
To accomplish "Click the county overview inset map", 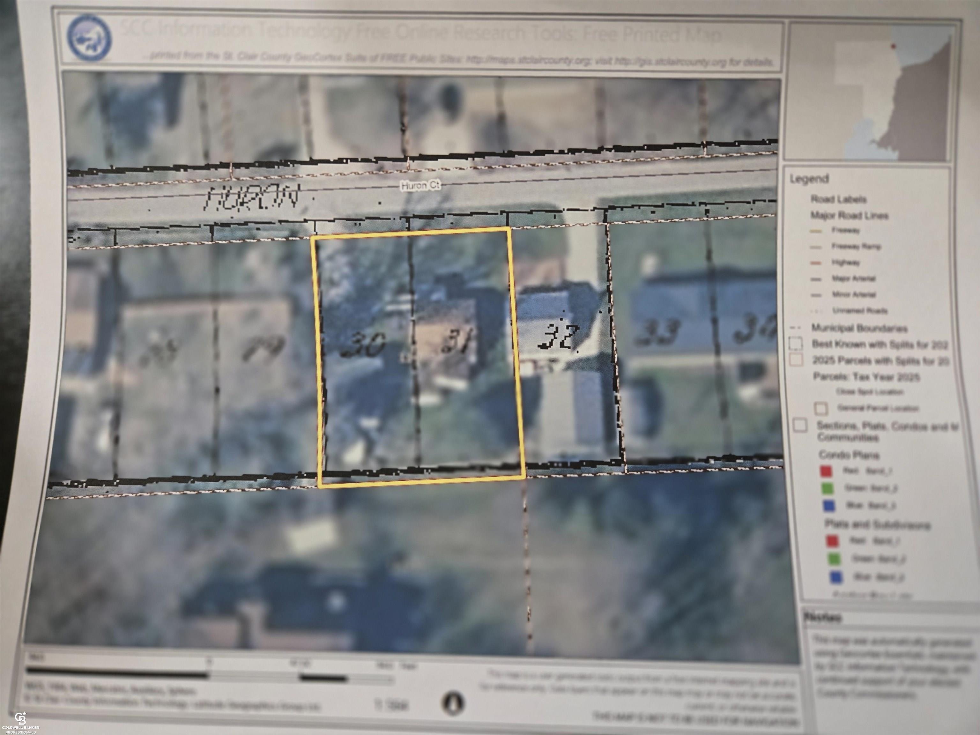I will click(872, 92).
